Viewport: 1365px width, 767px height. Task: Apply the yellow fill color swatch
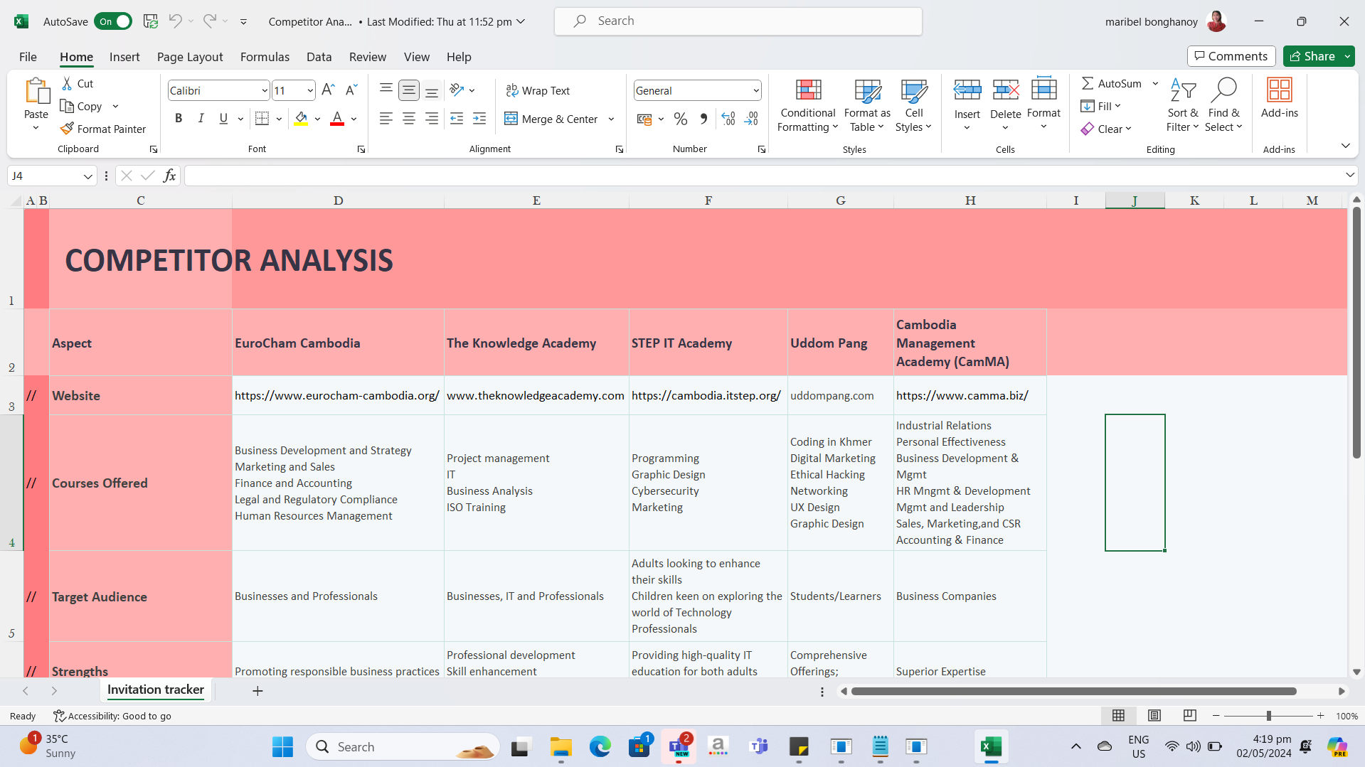(x=302, y=119)
